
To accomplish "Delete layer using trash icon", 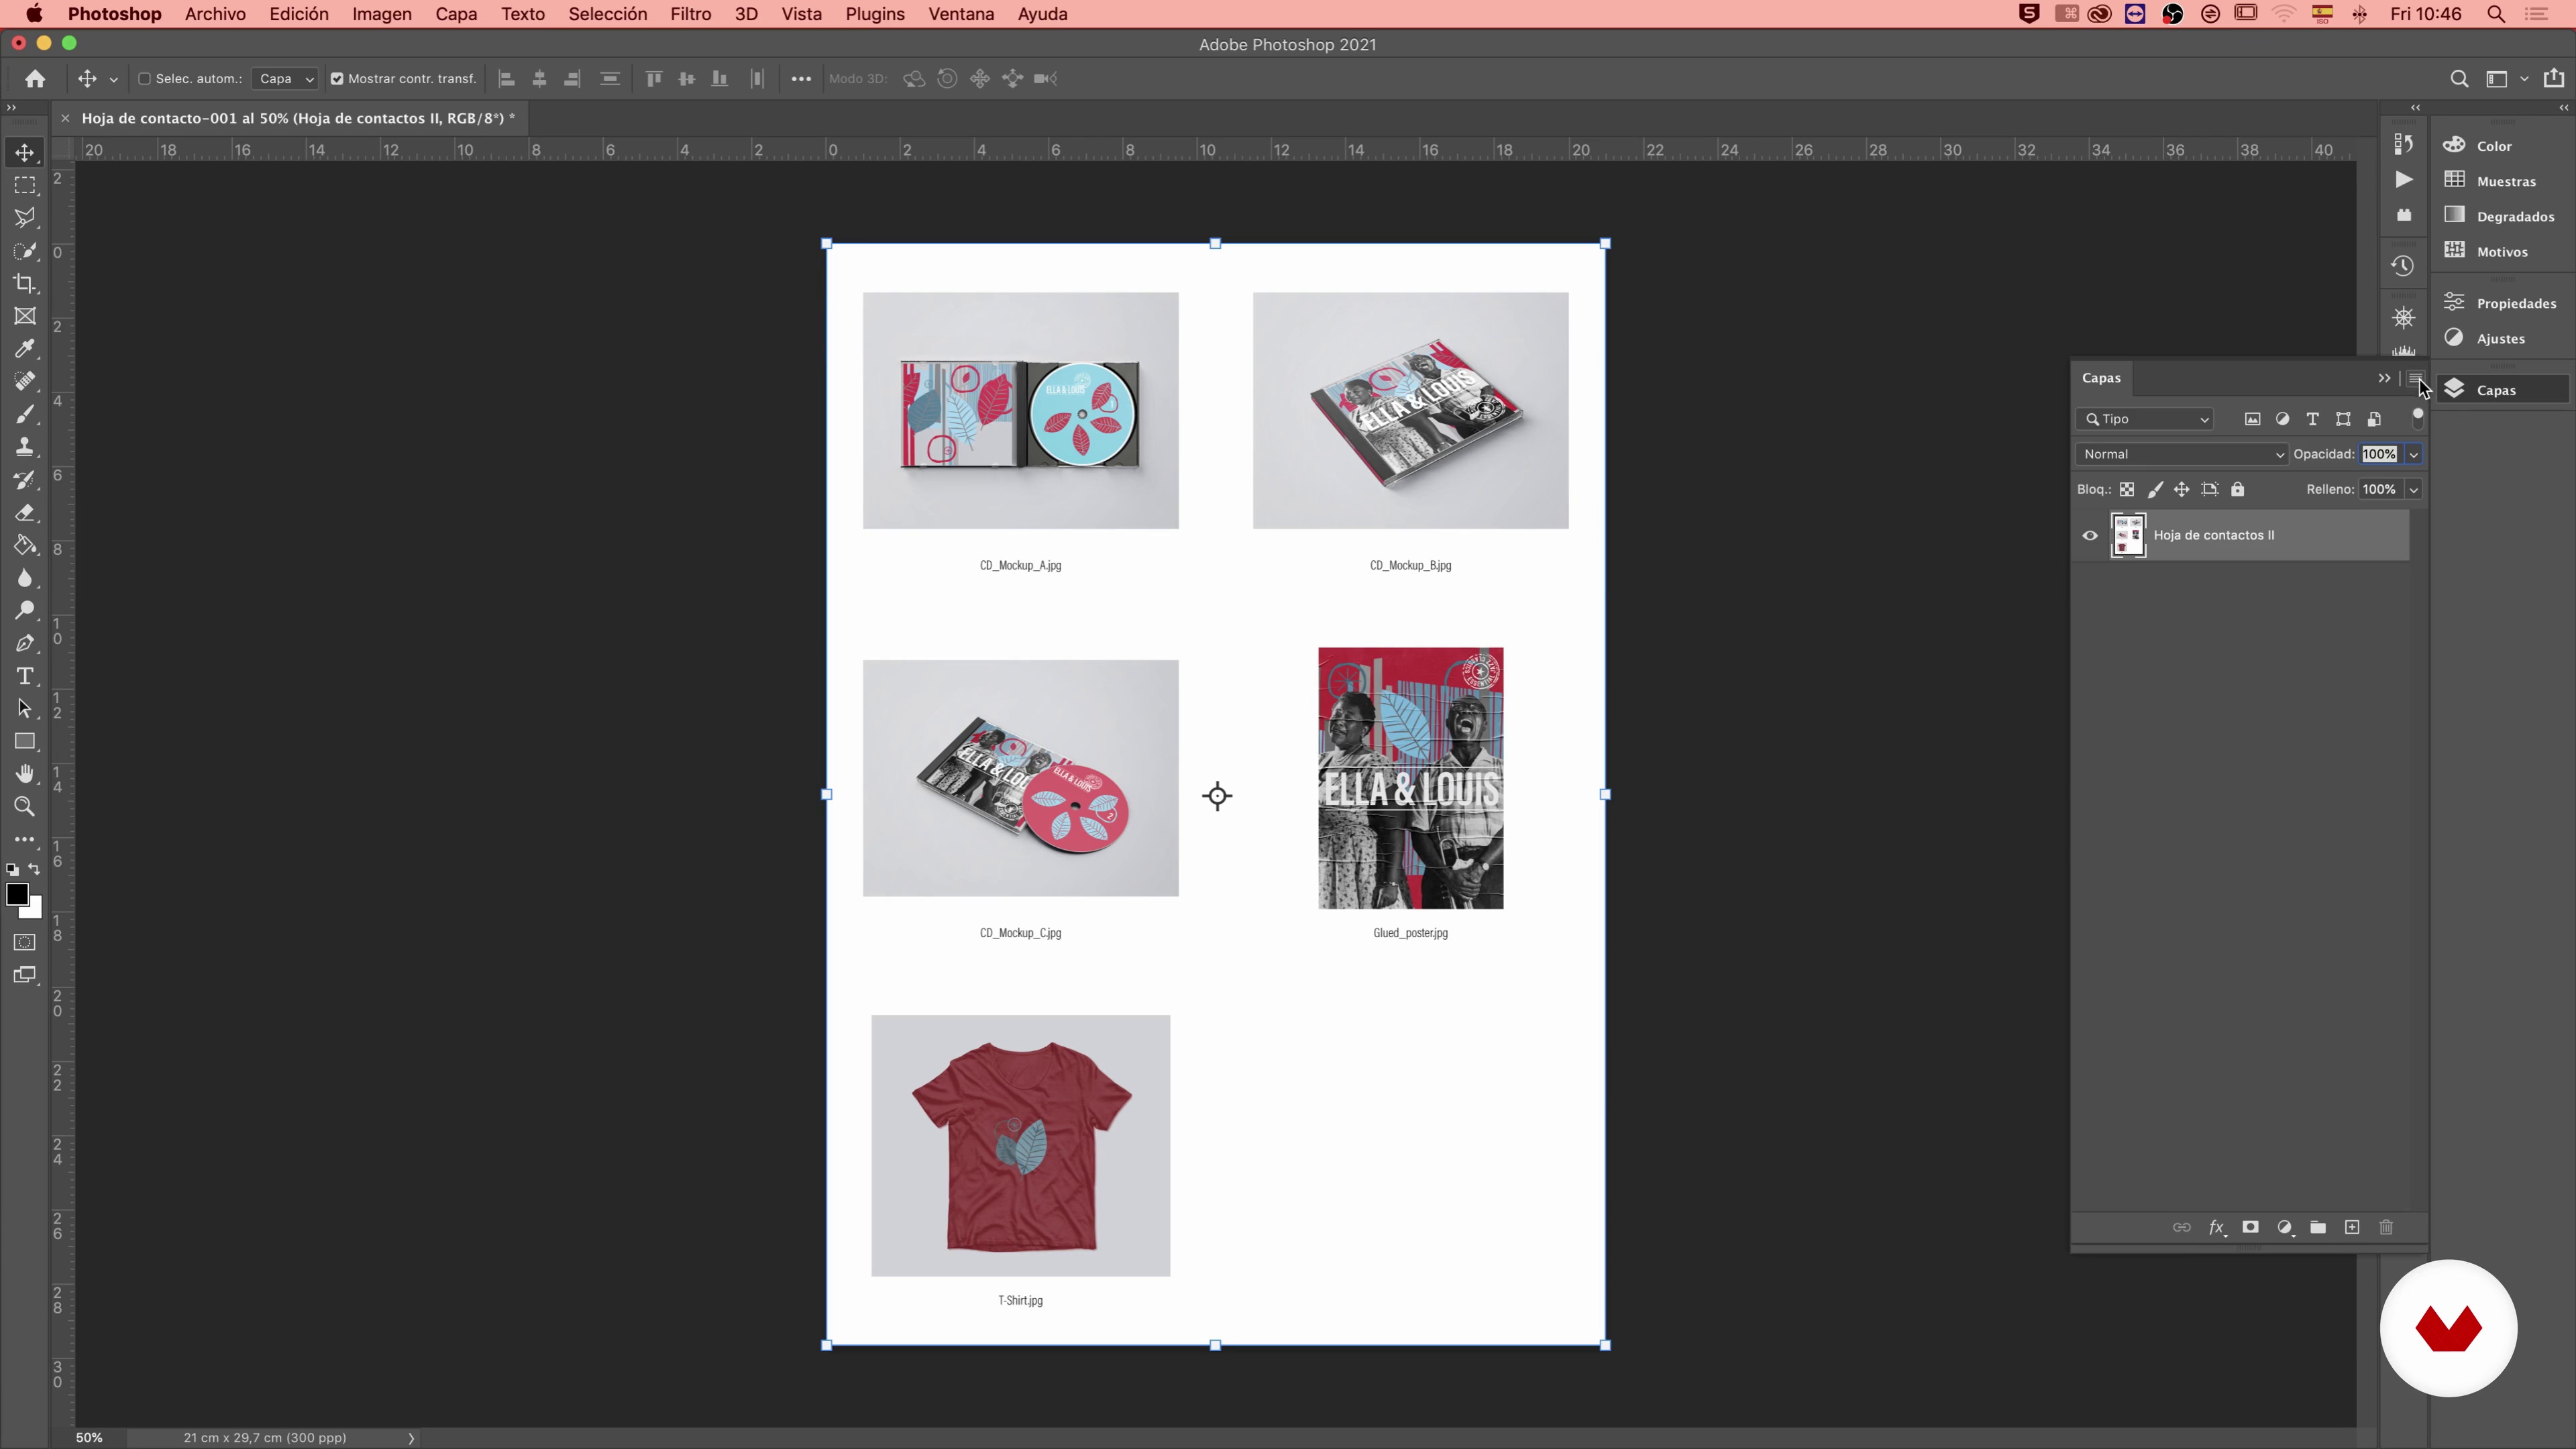I will pyautogui.click(x=2386, y=1227).
